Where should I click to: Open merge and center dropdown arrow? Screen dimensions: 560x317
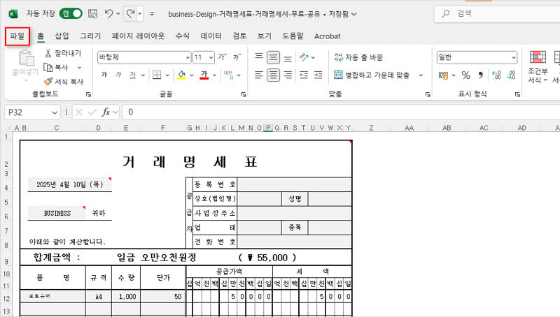(x=421, y=75)
